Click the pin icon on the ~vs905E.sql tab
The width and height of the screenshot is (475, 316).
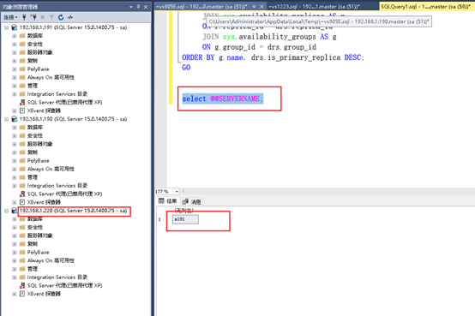[x=255, y=7]
